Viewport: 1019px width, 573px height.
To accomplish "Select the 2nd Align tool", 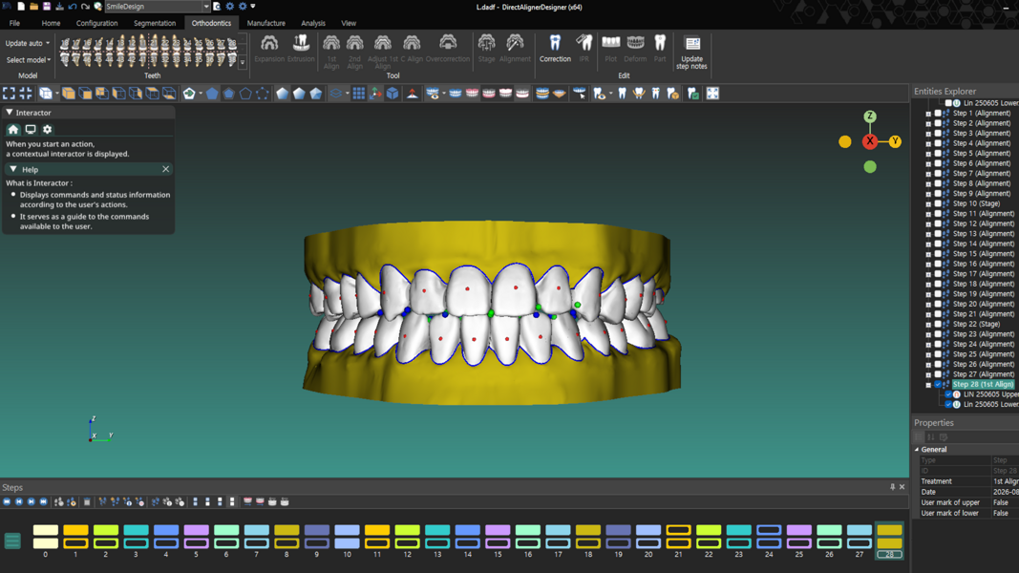I will tap(355, 52).
